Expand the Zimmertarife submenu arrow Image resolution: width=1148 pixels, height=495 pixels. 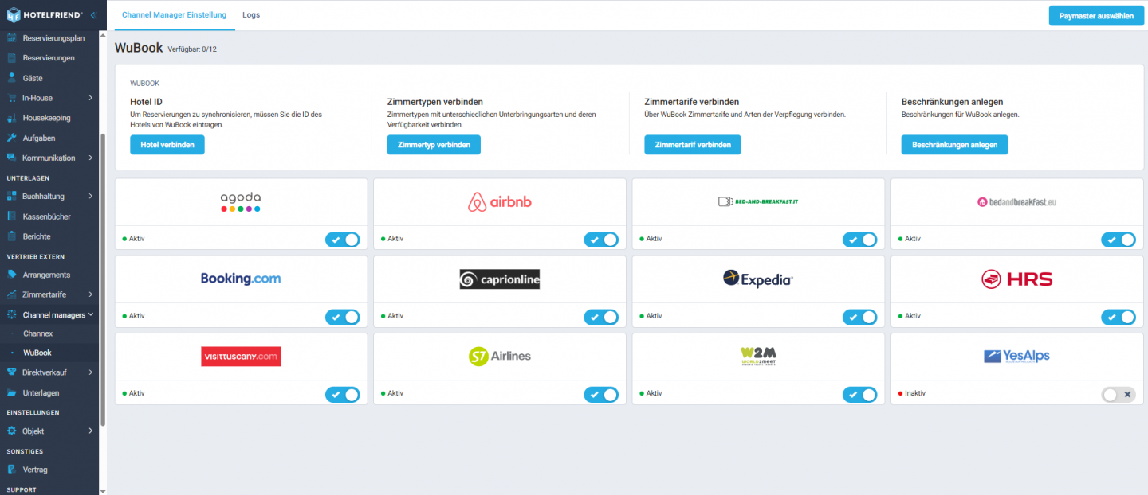pos(90,294)
